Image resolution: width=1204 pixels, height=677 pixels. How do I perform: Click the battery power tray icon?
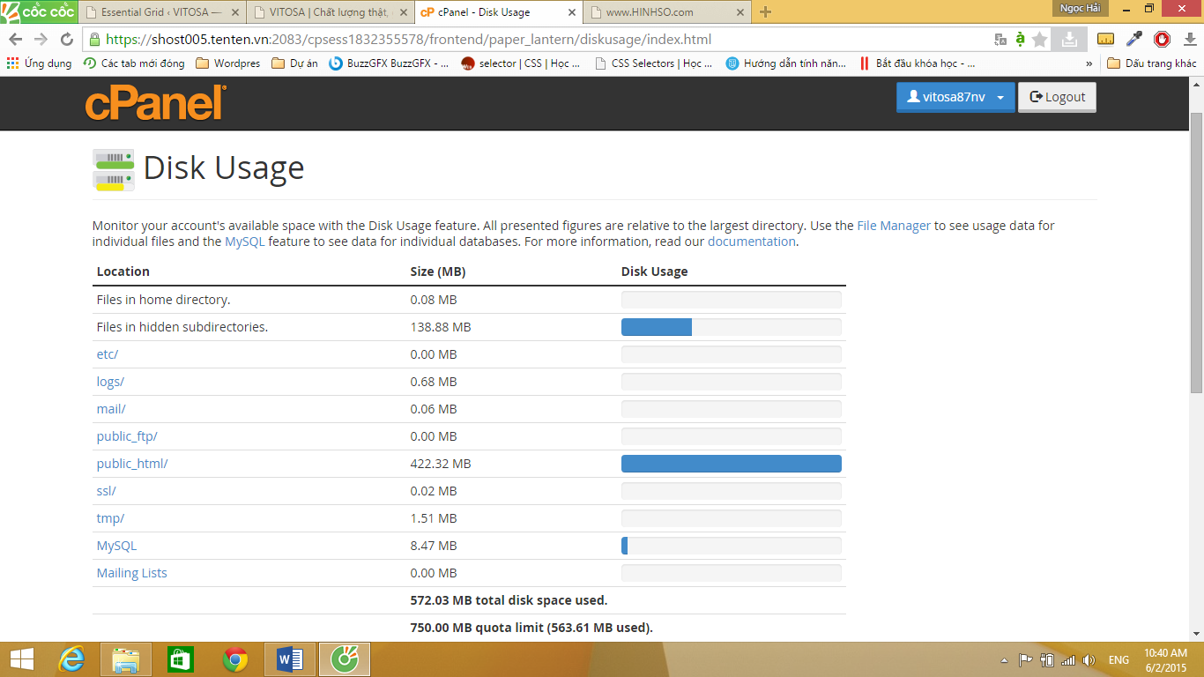(1047, 660)
